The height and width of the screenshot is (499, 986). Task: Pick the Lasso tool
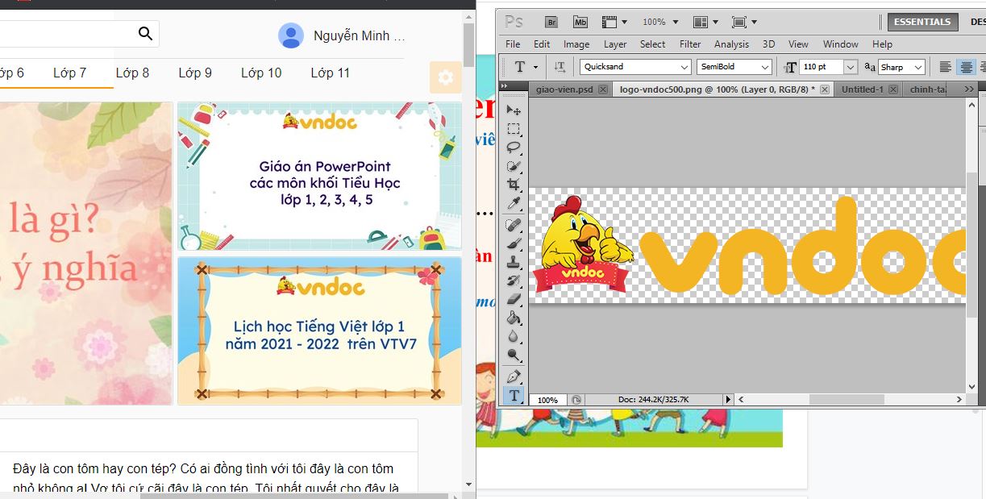coord(514,148)
